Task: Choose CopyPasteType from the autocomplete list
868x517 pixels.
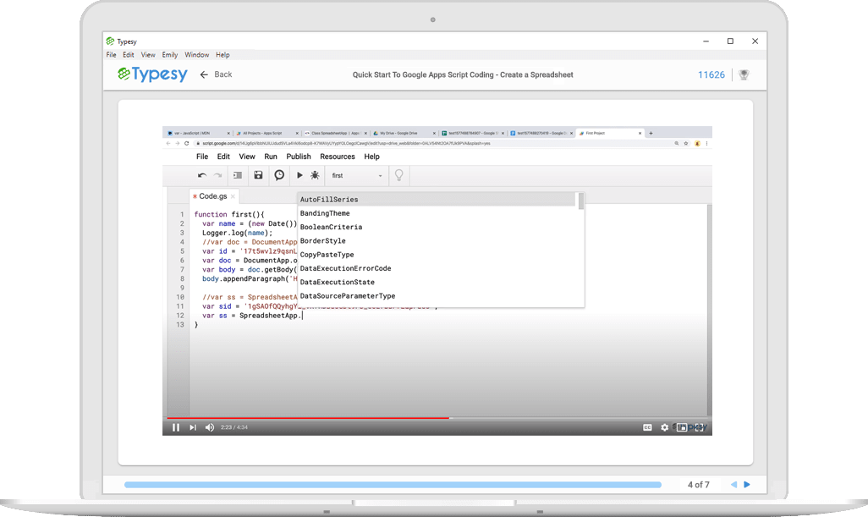Action: tap(437, 255)
